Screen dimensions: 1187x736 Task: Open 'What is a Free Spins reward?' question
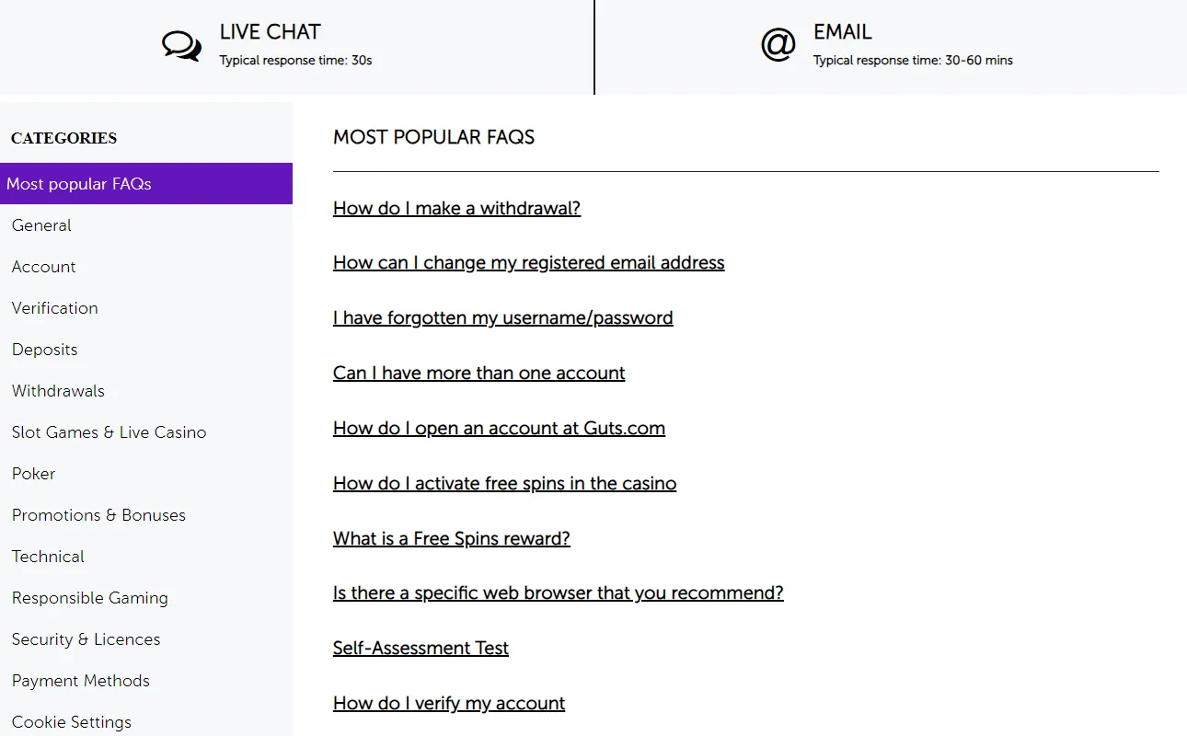(x=451, y=539)
